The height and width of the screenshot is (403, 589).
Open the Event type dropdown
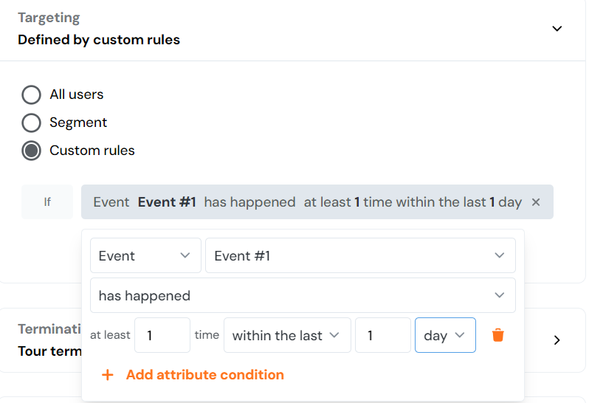145,255
